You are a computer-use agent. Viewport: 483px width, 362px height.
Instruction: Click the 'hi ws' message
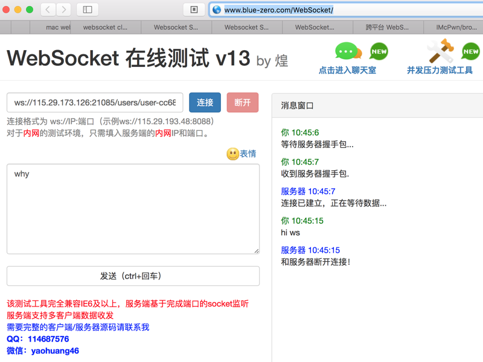point(290,233)
